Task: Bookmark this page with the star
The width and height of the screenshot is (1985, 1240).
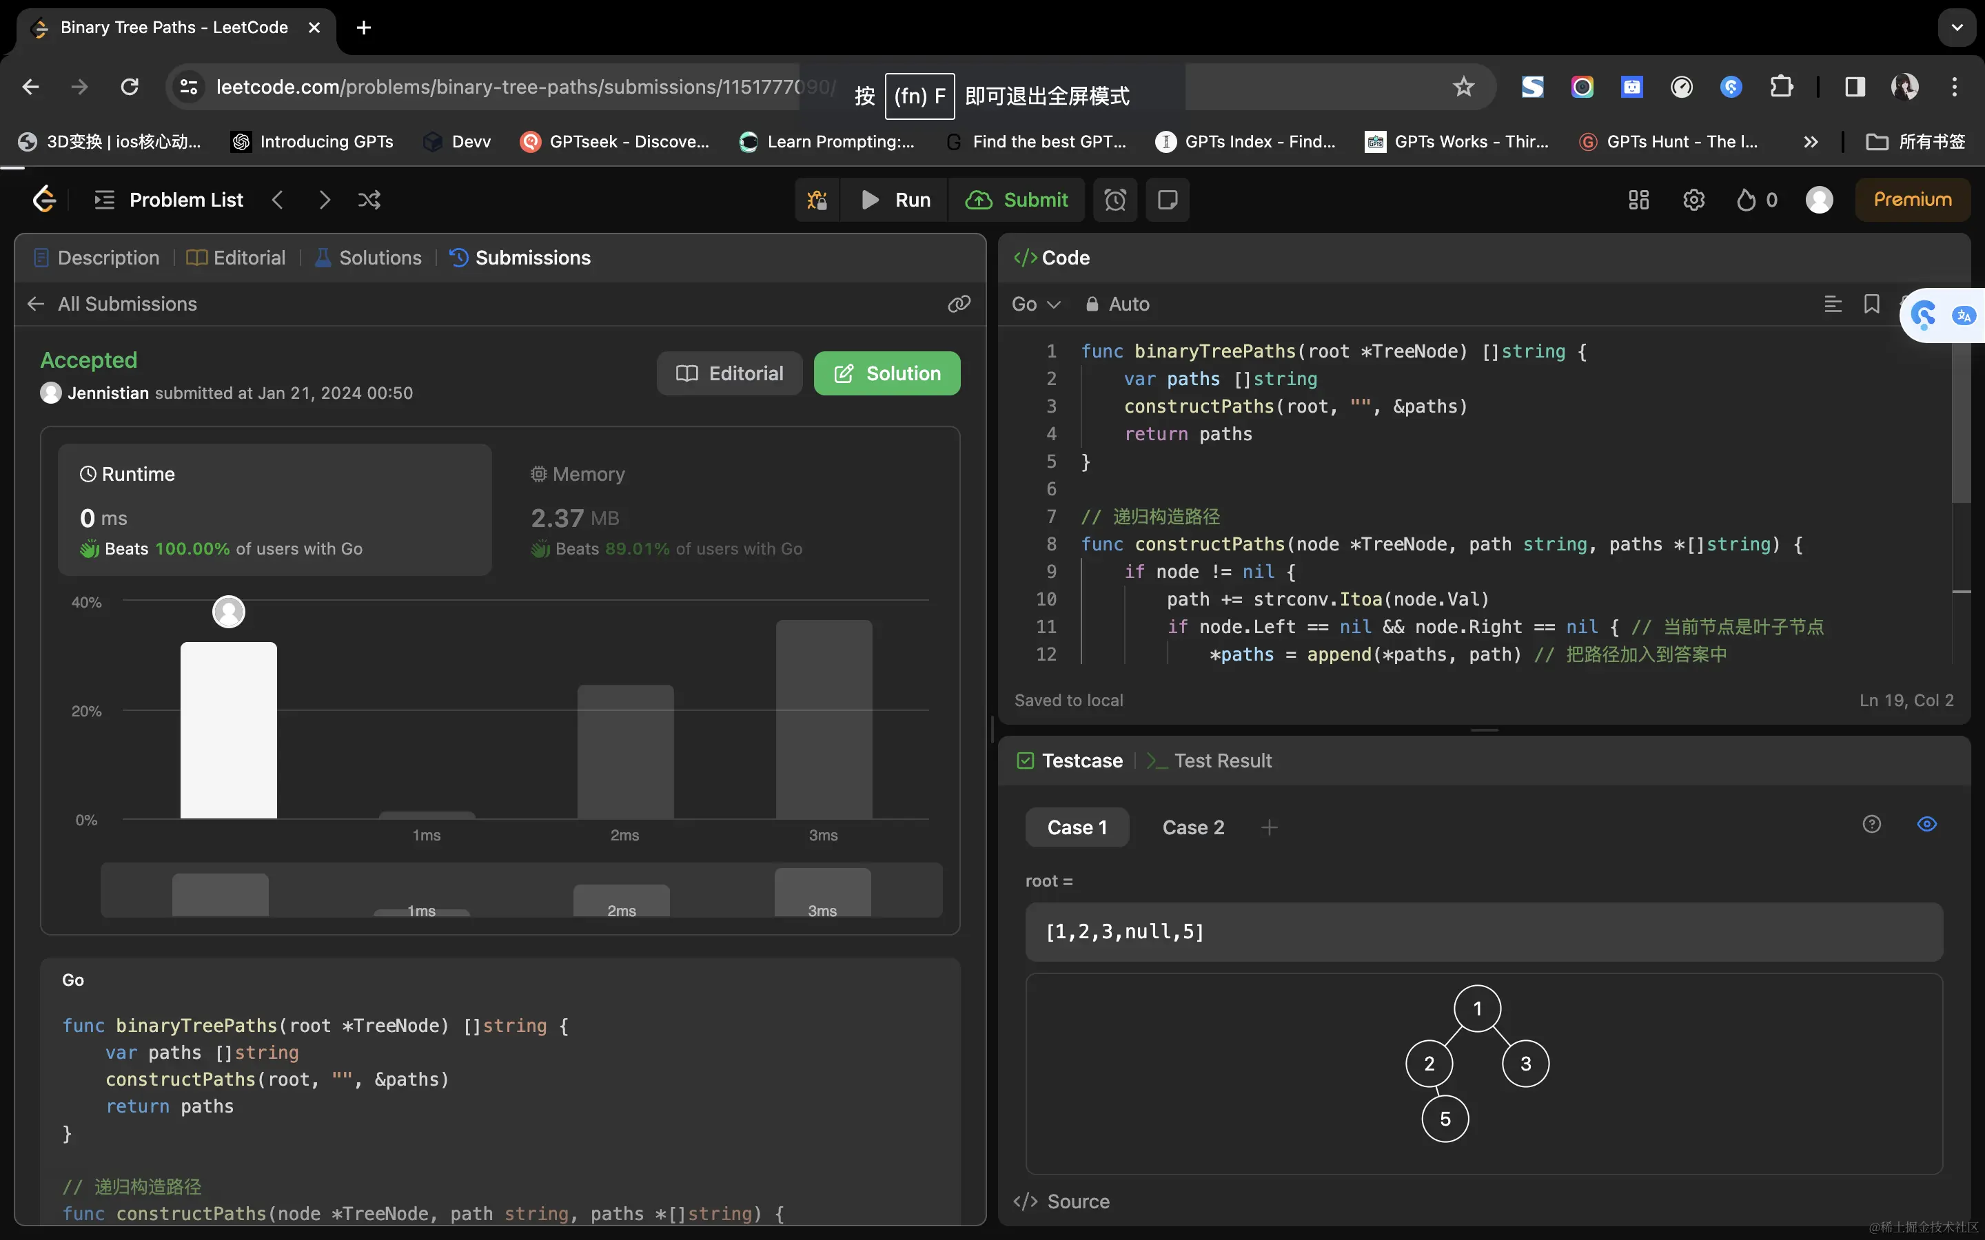Action: click(x=1463, y=87)
